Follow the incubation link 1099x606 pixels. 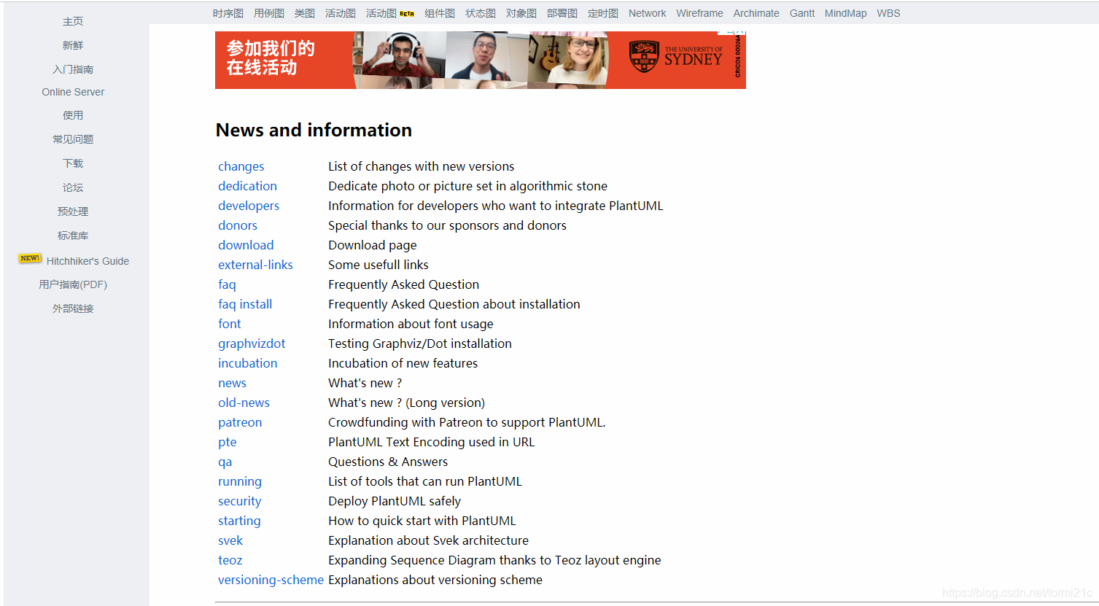point(247,363)
